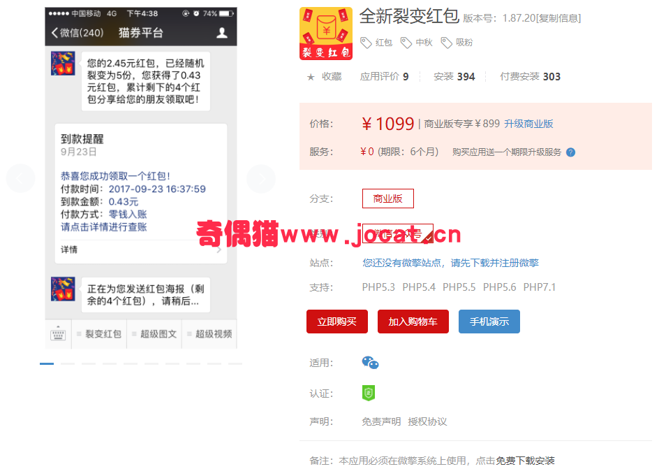The image size is (659, 469).
Task: Open 手机演示 demo button
Action: click(x=489, y=322)
